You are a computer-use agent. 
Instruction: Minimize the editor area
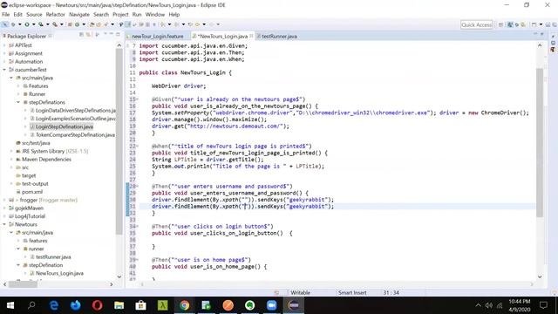535,34
